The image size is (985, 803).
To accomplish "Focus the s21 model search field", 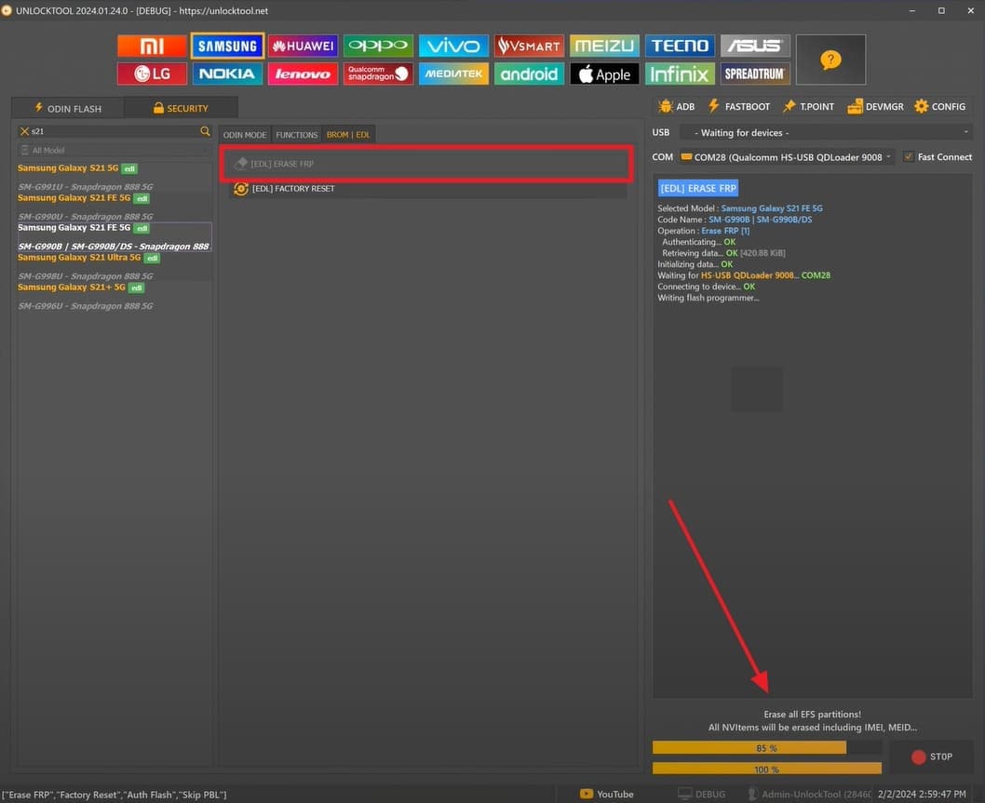I will coord(115,131).
